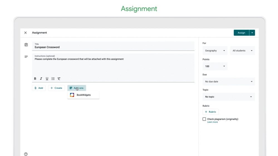Click the Remove formatting icon
This screenshot has height=156, width=278.
pos(59,79)
